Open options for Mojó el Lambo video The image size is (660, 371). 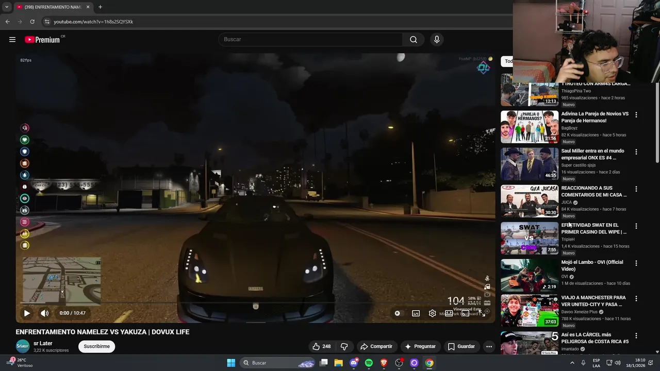coord(636,263)
